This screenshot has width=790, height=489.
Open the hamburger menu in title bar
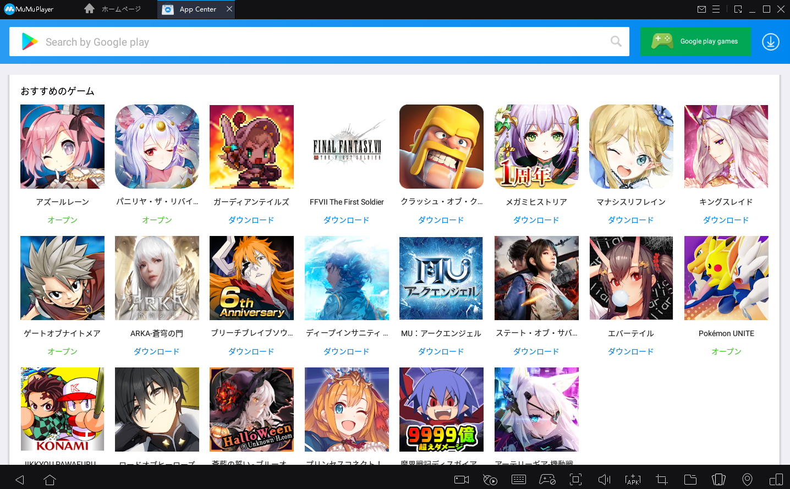point(716,9)
